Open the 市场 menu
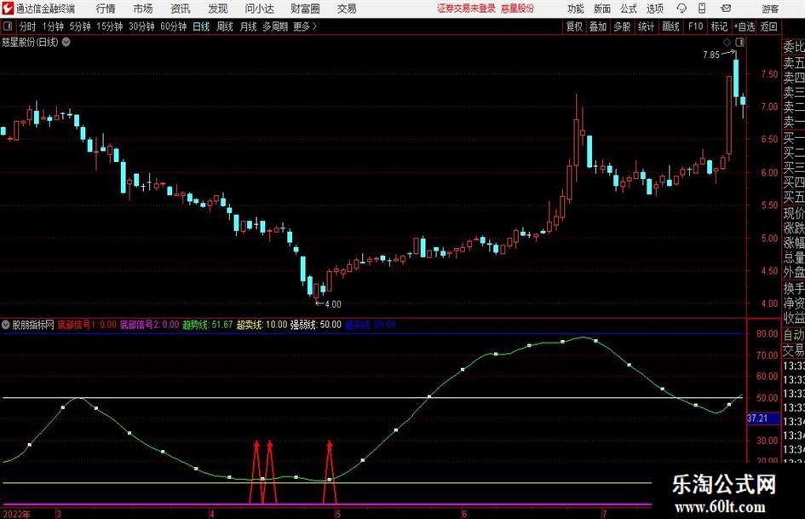 coord(143,9)
